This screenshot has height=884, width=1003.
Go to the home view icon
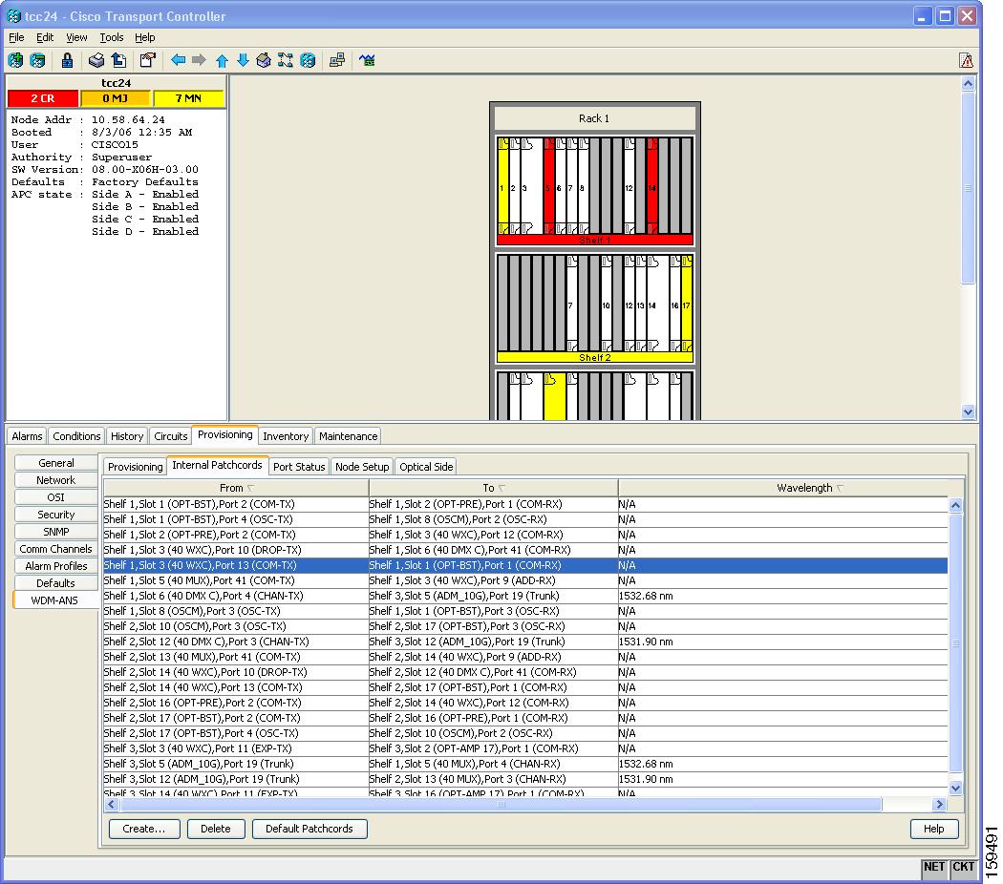click(264, 60)
